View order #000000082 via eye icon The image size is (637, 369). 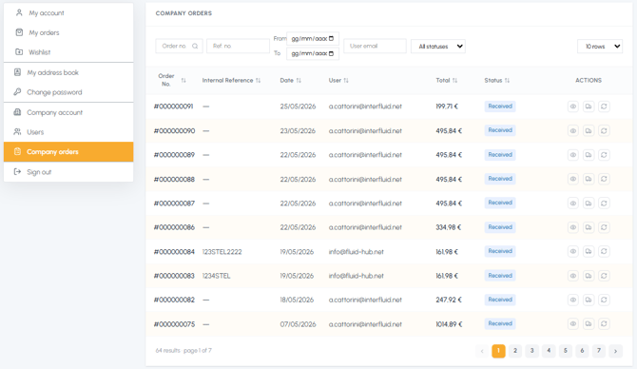[572, 300]
